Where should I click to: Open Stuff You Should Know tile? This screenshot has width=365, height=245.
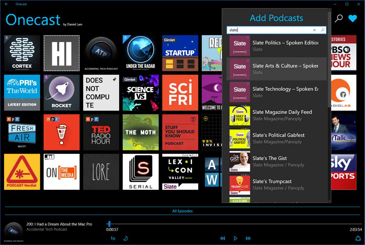point(180,132)
